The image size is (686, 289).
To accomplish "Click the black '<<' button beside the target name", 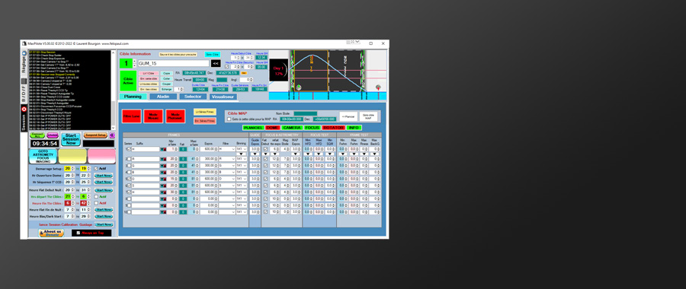I will coord(216,63).
